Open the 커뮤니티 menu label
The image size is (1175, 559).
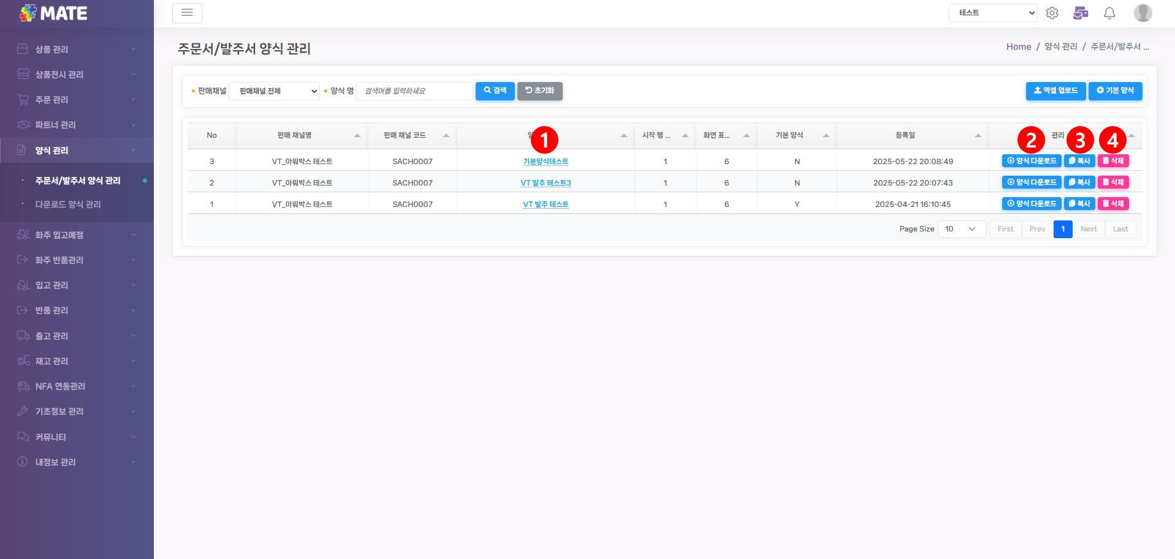tap(50, 437)
